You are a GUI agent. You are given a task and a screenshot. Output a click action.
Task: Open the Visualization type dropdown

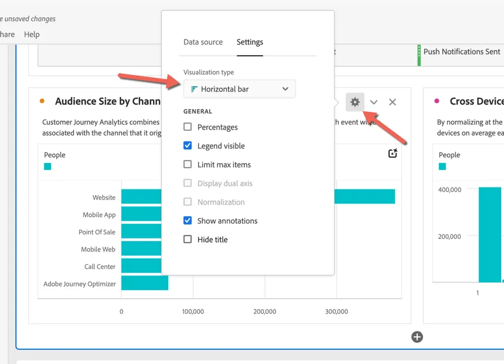click(240, 89)
